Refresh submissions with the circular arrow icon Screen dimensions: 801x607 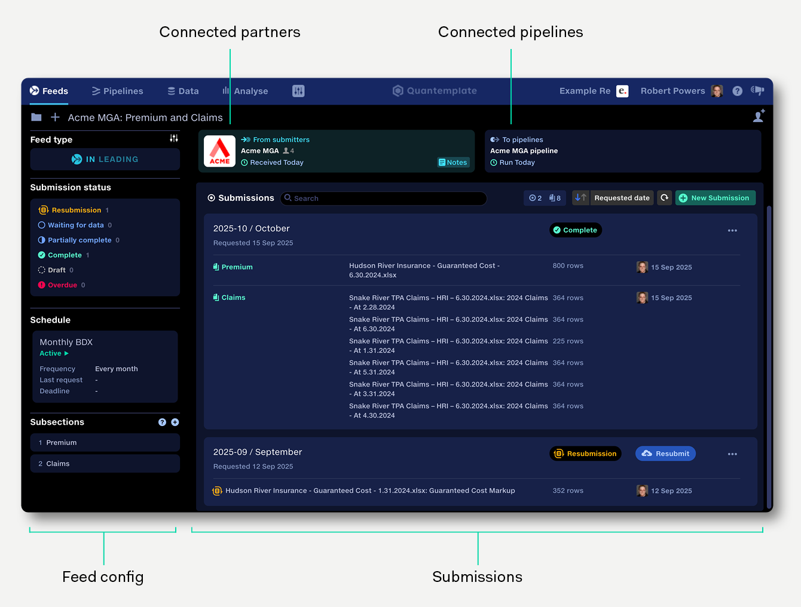click(x=665, y=198)
